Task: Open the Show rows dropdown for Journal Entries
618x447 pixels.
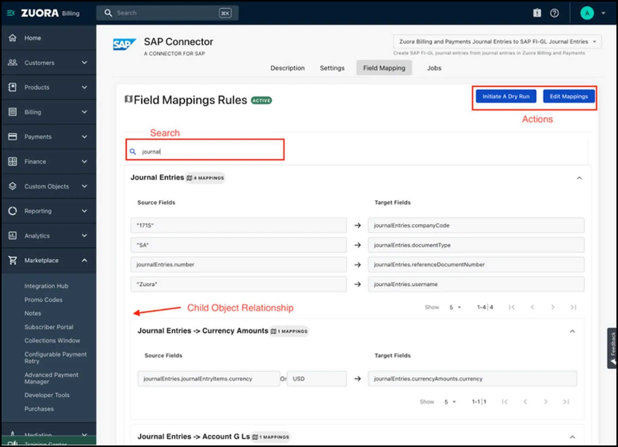Action: click(x=455, y=307)
